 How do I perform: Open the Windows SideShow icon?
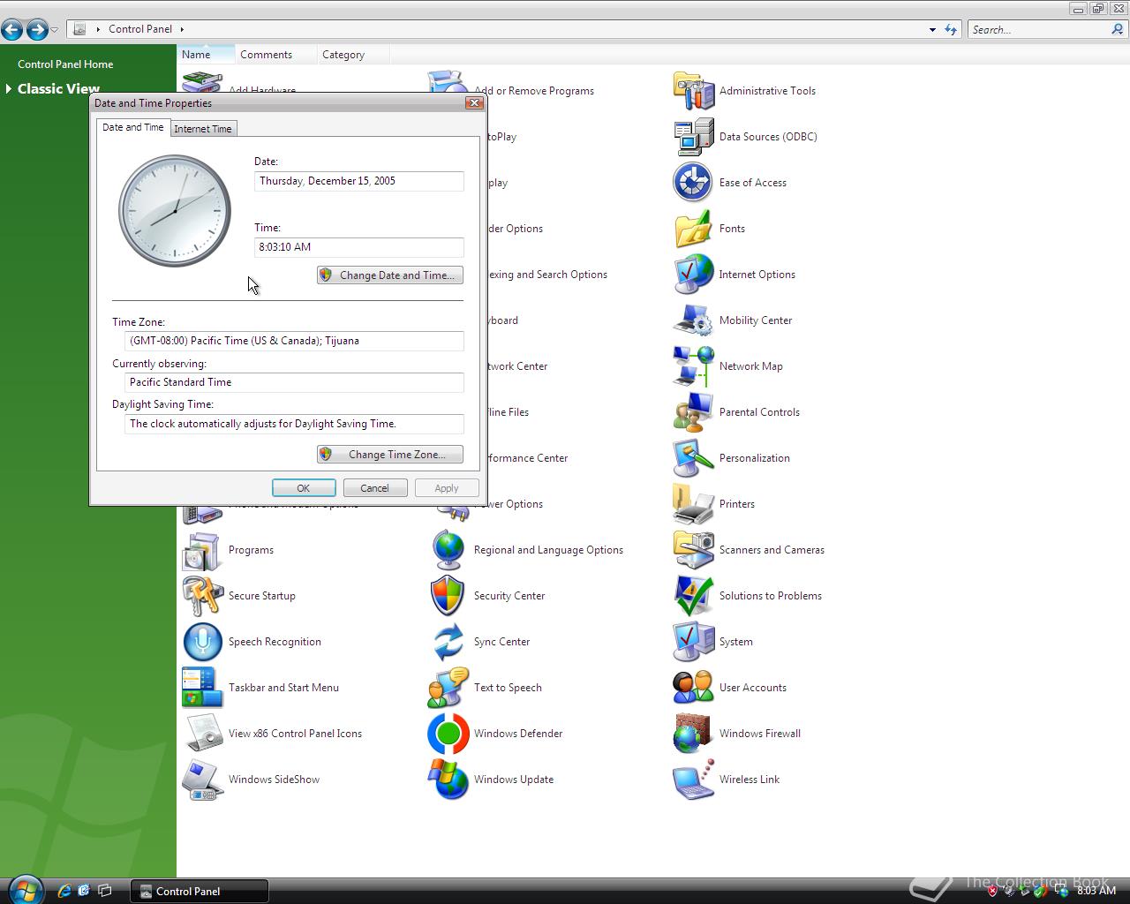tap(202, 779)
